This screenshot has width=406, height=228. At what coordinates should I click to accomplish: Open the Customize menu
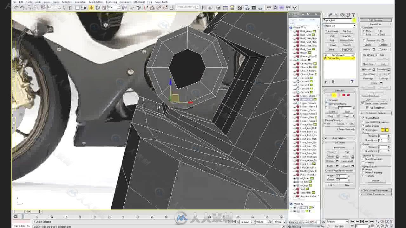(125, 2)
